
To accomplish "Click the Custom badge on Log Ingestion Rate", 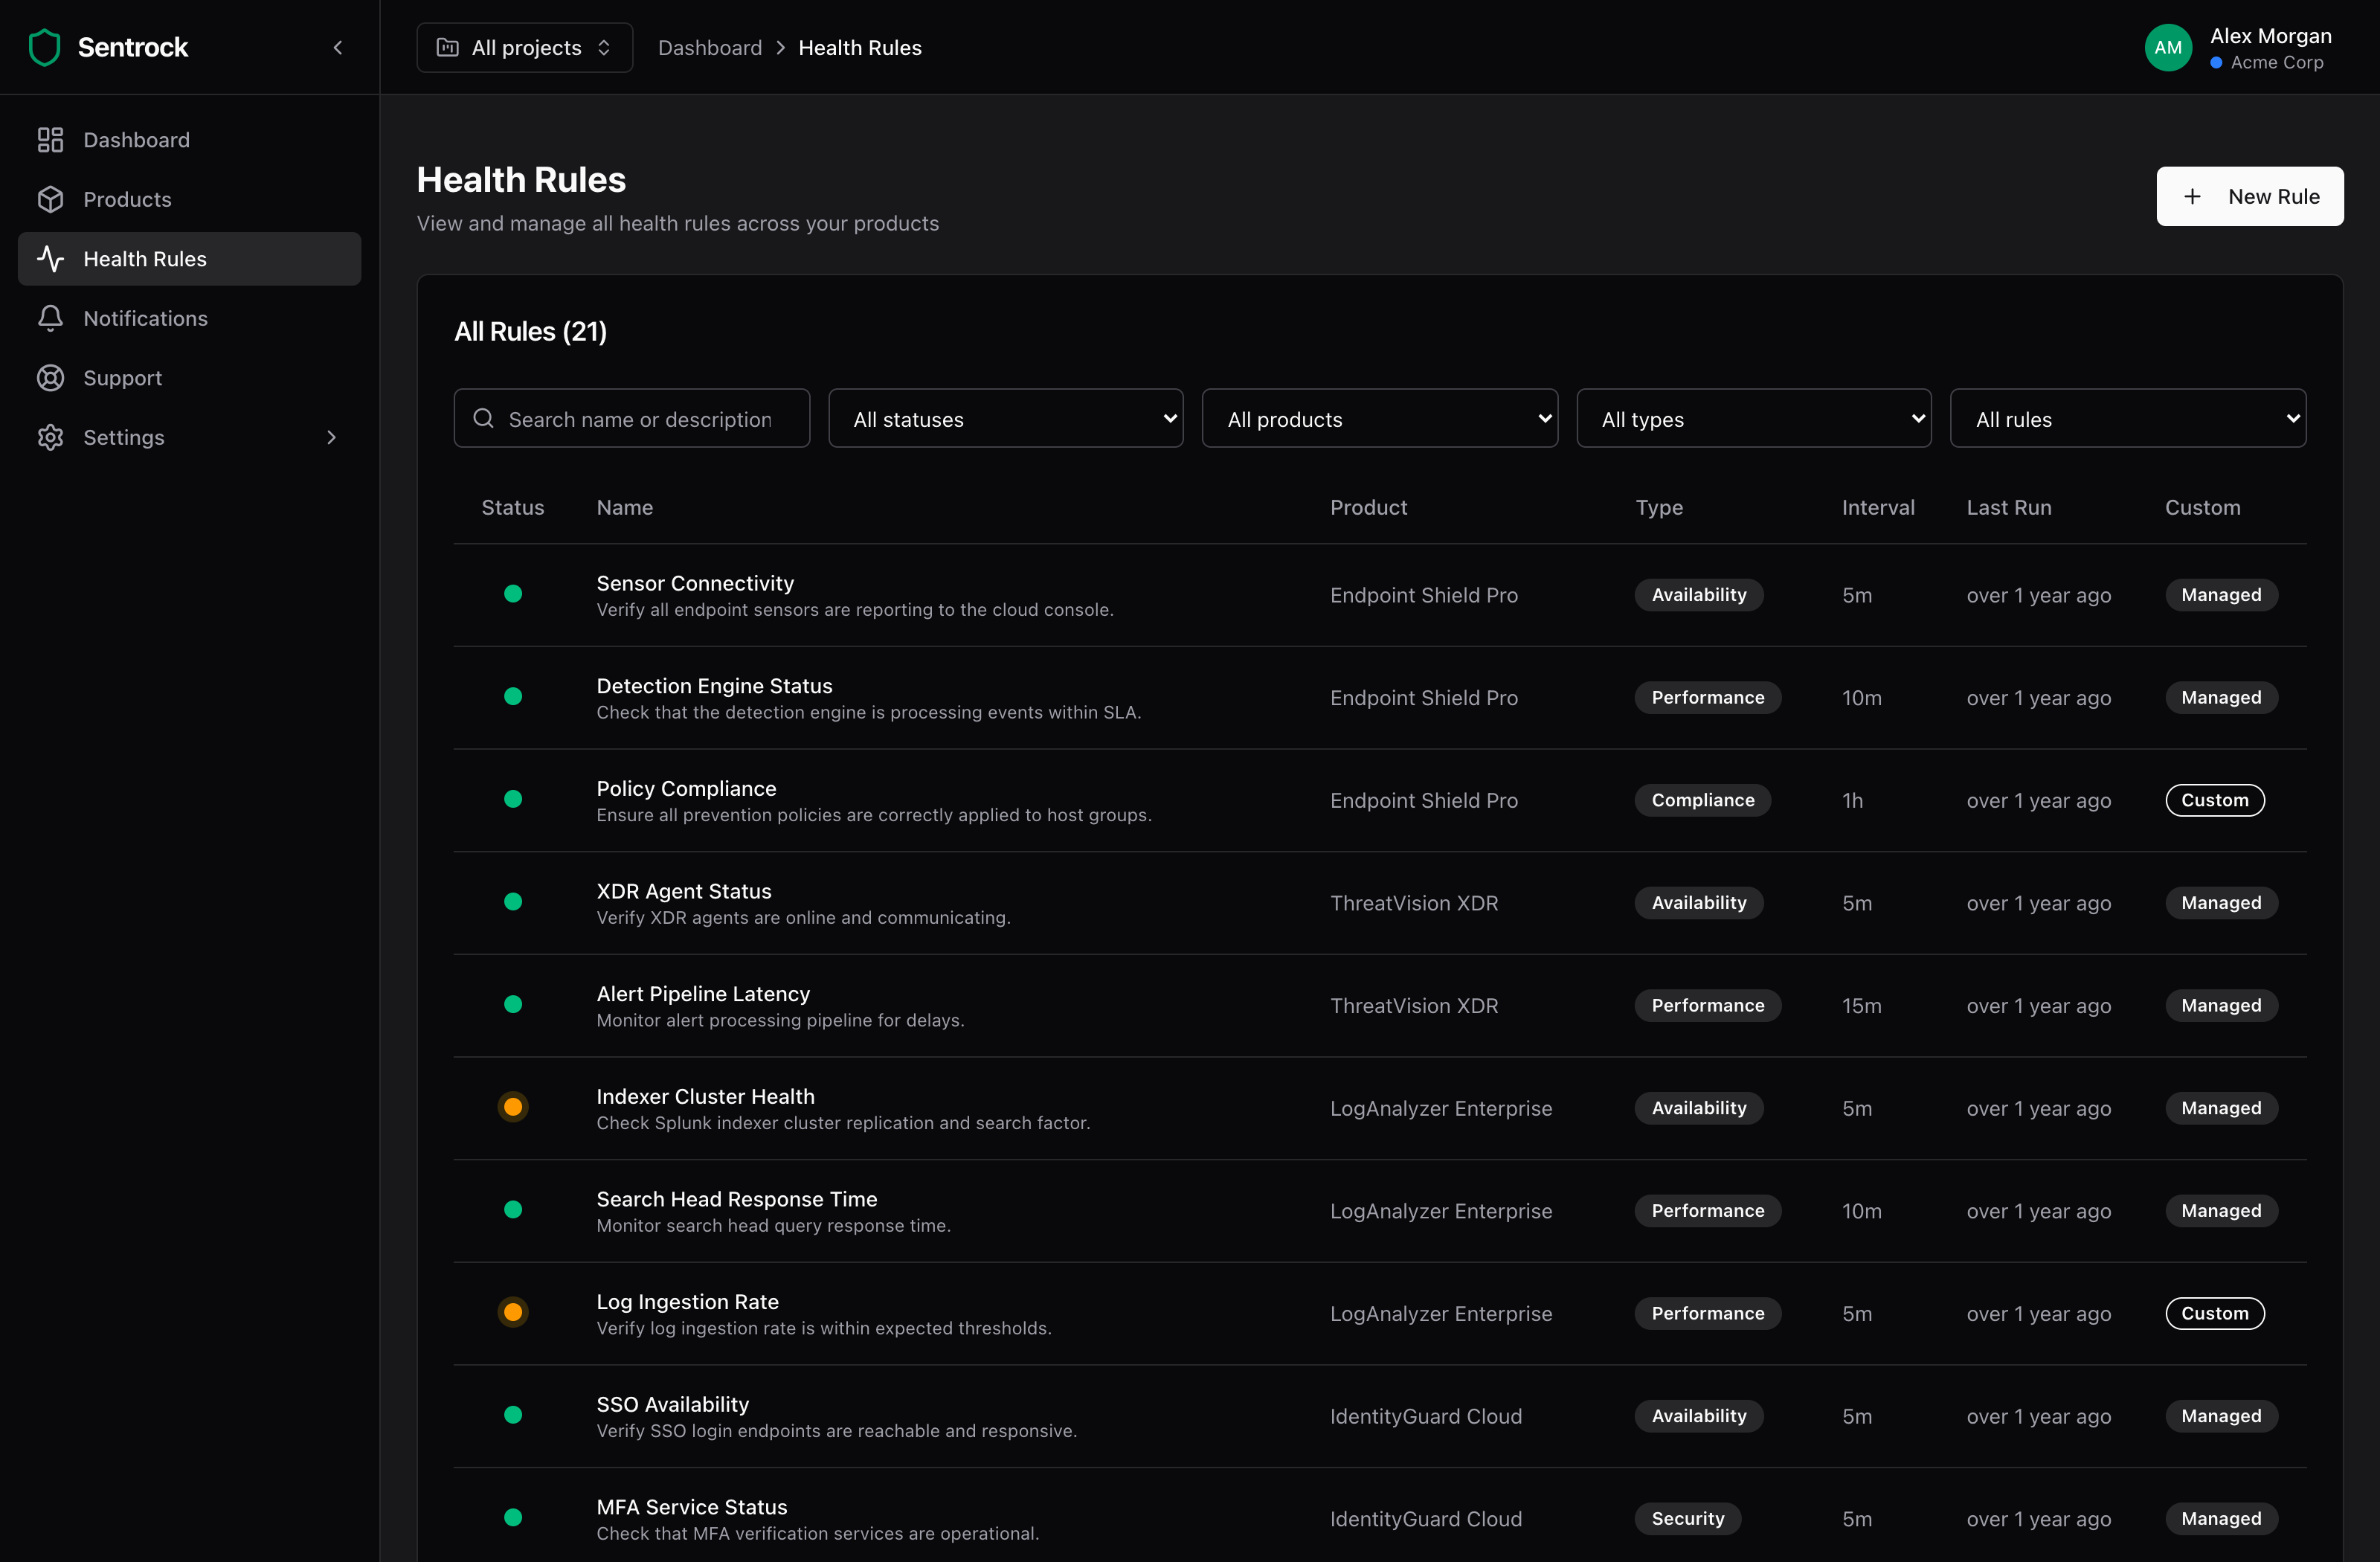I will [x=2214, y=1313].
